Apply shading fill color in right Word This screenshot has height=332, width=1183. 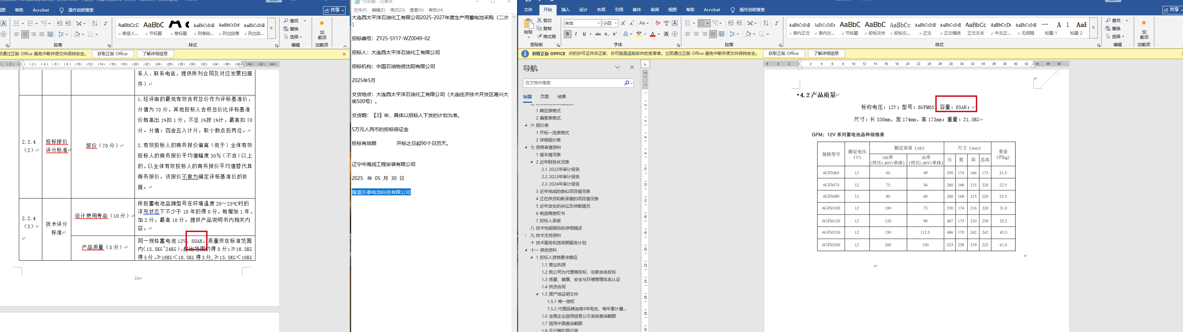click(x=748, y=34)
